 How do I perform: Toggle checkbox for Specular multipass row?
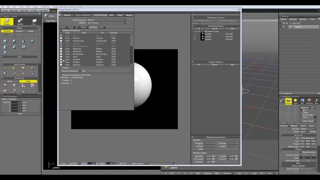point(61,64)
